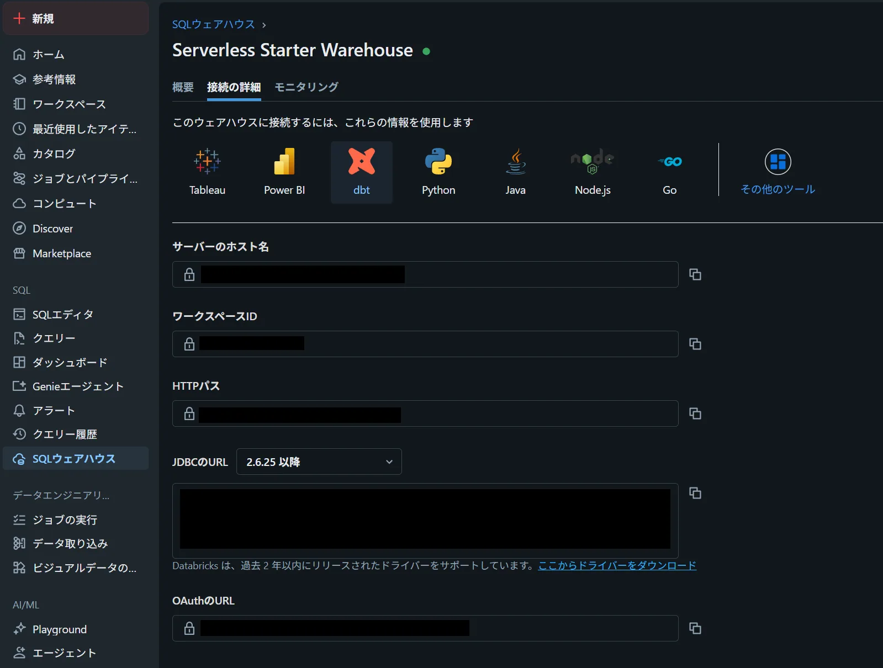Screen dimensions: 883x668
Task: Select the Node.js connection option
Action: [593, 172]
